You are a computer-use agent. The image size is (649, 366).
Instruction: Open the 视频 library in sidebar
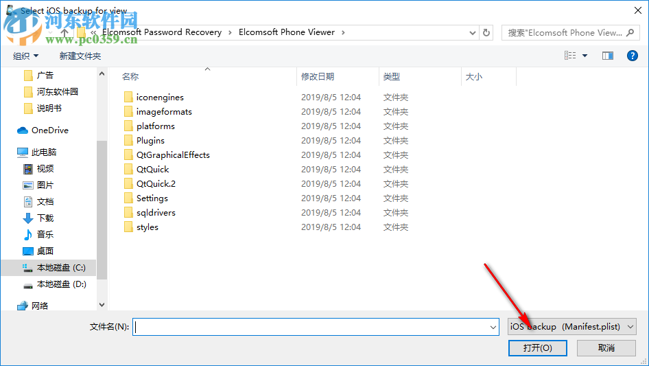(38, 169)
